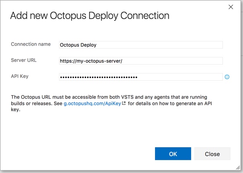The height and width of the screenshot is (173, 243).
Task: Click the external-link icon after ApiKey URL
Action: coord(124,103)
